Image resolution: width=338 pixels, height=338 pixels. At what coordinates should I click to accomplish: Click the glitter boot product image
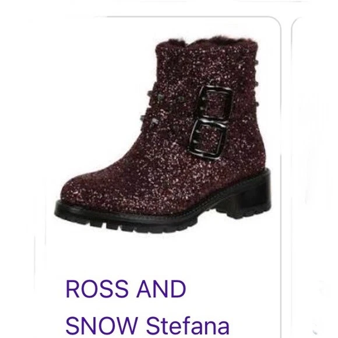coord(163,135)
